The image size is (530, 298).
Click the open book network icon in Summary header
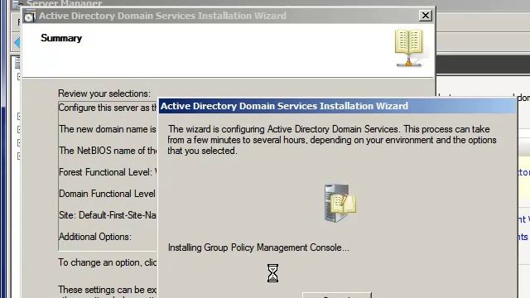[x=408, y=48]
